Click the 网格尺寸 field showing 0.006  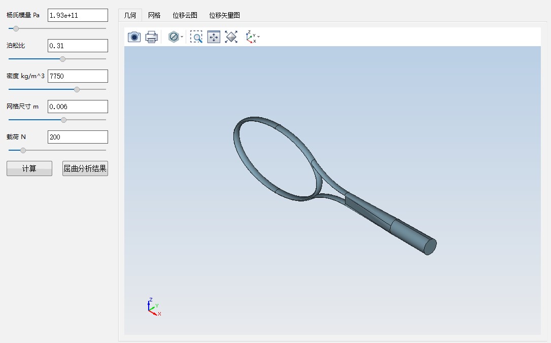pyautogui.click(x=78, y=107)
